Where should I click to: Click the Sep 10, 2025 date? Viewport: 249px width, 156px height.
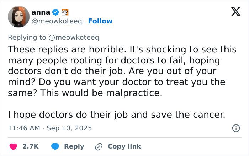pos(69,128)
